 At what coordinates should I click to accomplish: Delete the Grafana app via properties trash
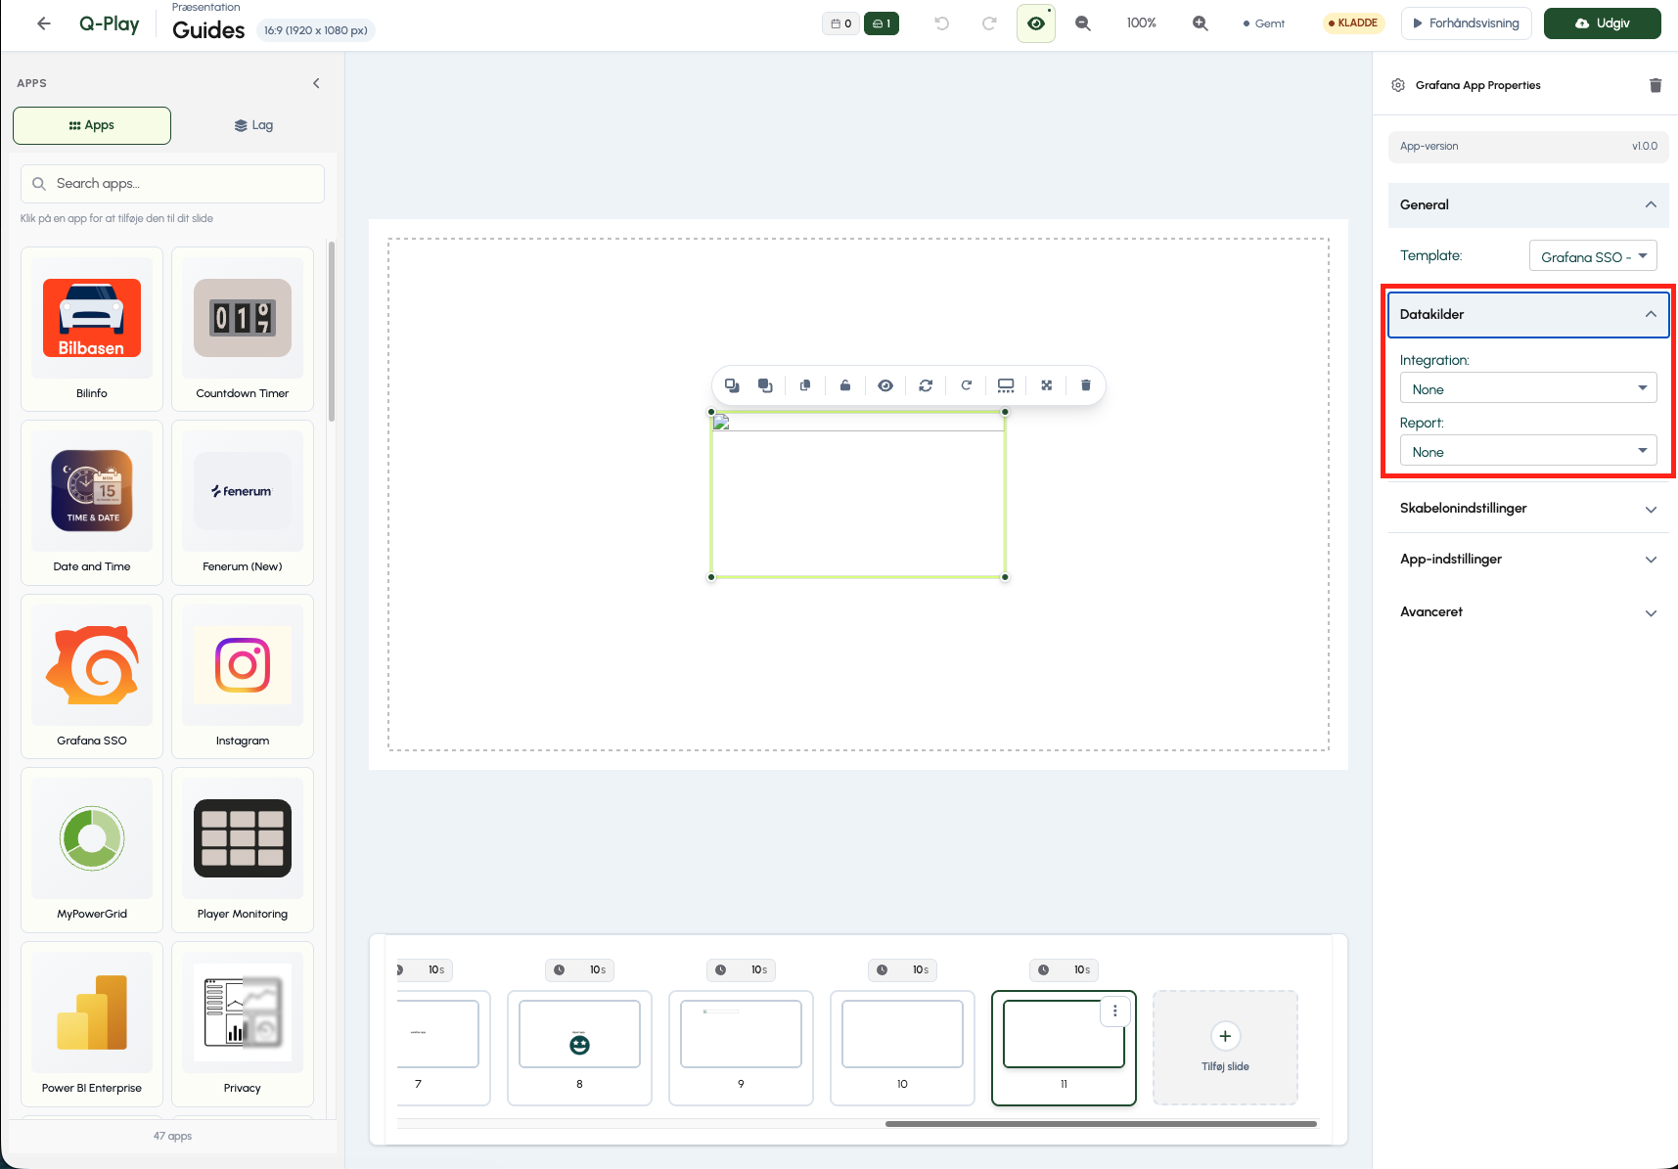[x=1655, y=85]
